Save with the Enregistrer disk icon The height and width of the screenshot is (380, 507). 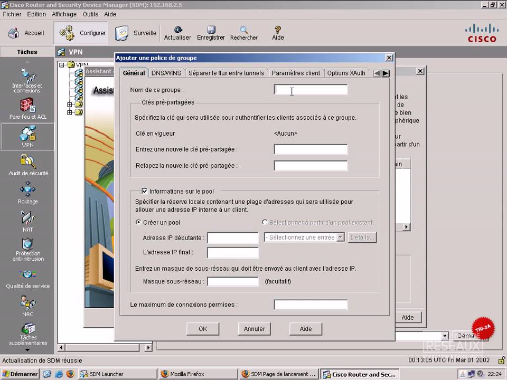(211, 30)
